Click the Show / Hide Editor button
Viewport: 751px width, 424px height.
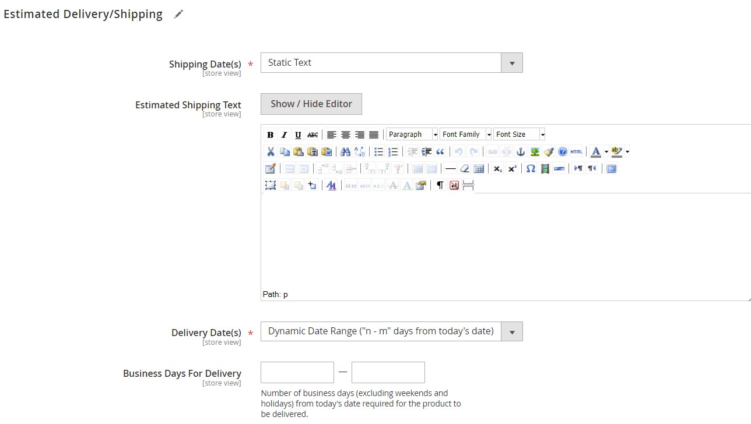click(x=311, y=104)
